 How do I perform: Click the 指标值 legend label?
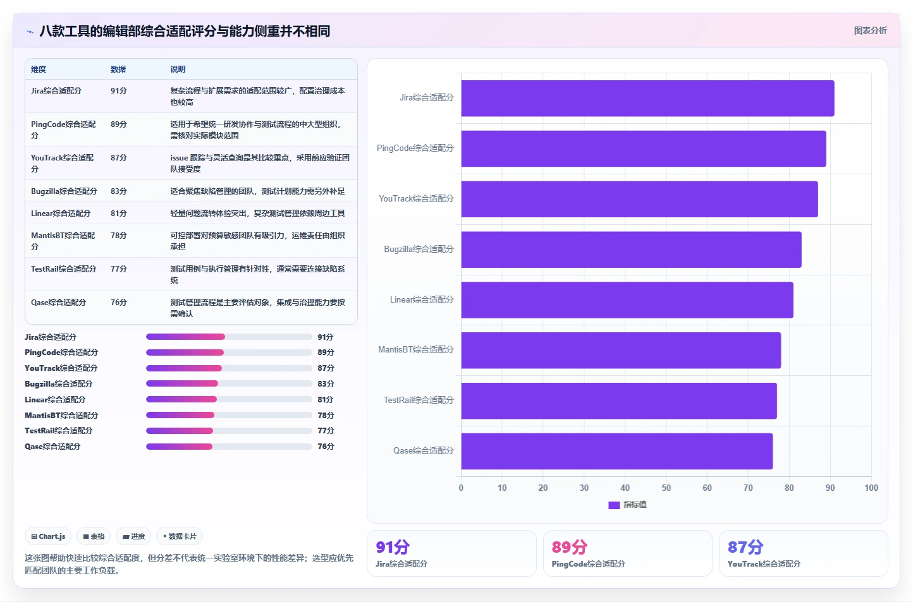pyautogui.click(x=635, y=505)
